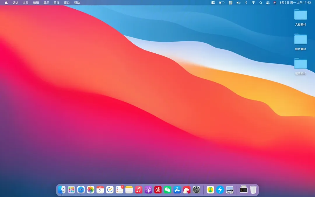
Task: Open the 文档素材 folder on desktop
Action: coord(300,15)
